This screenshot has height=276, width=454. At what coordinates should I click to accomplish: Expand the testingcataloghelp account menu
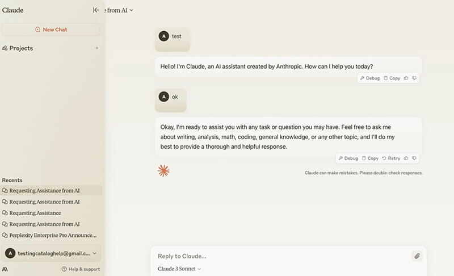(x=94, y=253)
